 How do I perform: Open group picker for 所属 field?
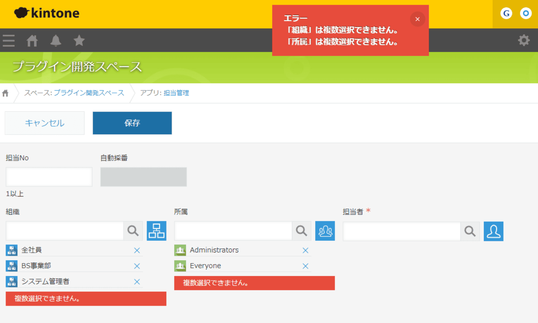point(325,231)
